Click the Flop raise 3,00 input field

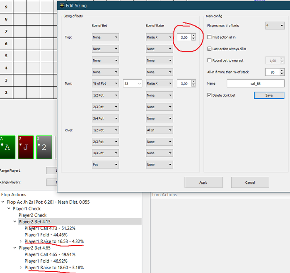184,37
